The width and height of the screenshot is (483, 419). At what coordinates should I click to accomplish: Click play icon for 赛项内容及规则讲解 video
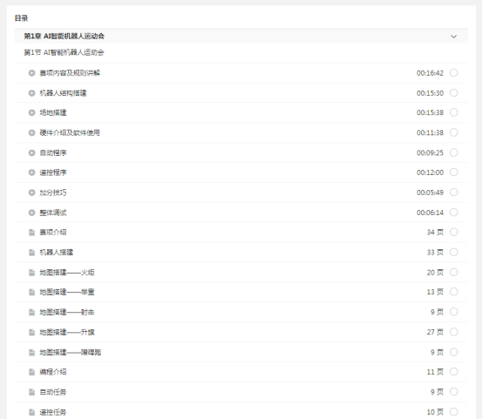pyautogui.click(x=31, y=73)
